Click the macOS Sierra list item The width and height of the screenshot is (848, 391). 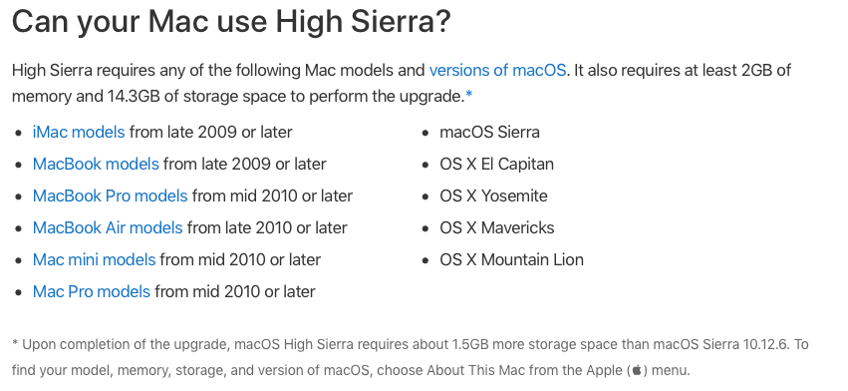pos(489,132)
